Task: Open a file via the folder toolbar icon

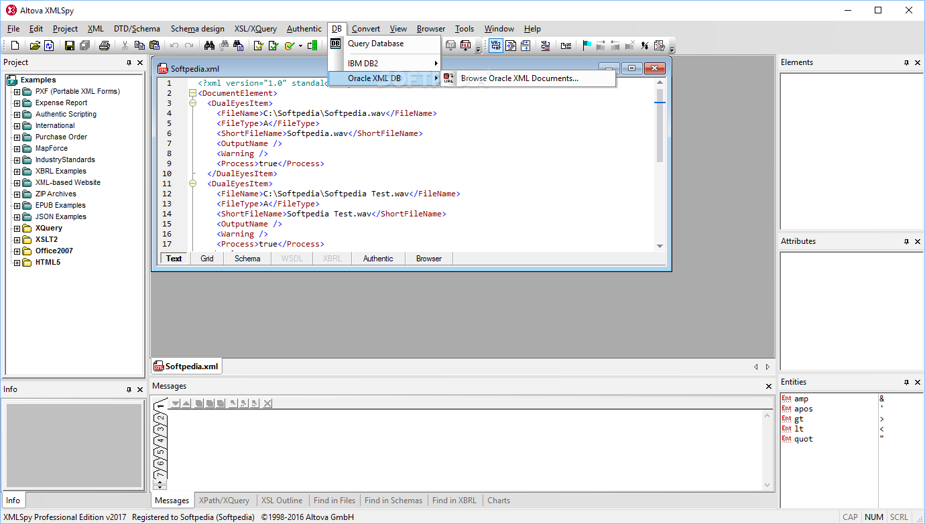Action: click(34, 46)
